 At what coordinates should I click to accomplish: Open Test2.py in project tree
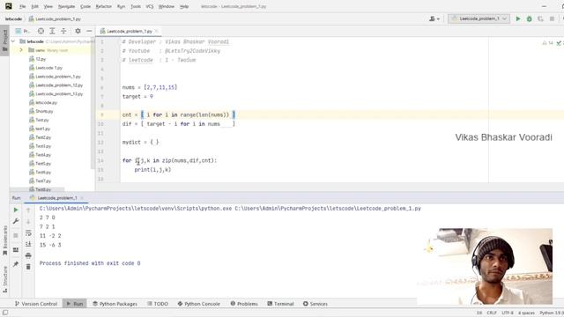click(x=43, y=137)
